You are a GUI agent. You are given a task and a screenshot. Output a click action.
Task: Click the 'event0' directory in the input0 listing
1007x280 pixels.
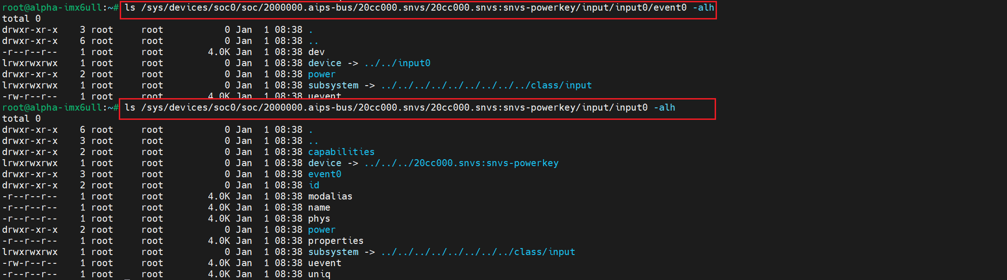[x=324, y=174]
